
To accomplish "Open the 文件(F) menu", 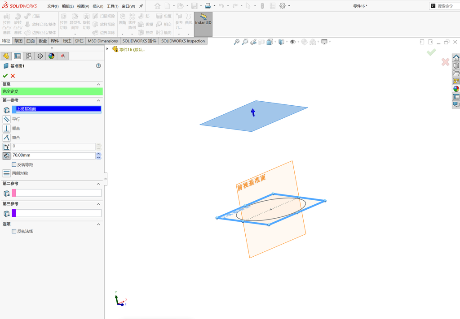I will pyautogui.click(x=53, y=6).
